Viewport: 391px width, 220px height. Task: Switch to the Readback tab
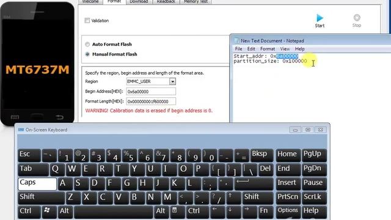tap(166, 2)
